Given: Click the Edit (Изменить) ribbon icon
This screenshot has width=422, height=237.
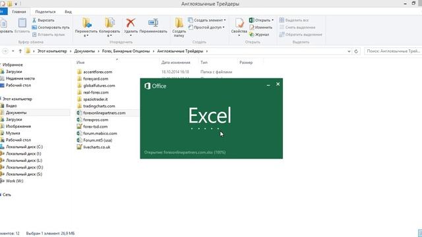Looking at the screenshot, I should [252, 28].
